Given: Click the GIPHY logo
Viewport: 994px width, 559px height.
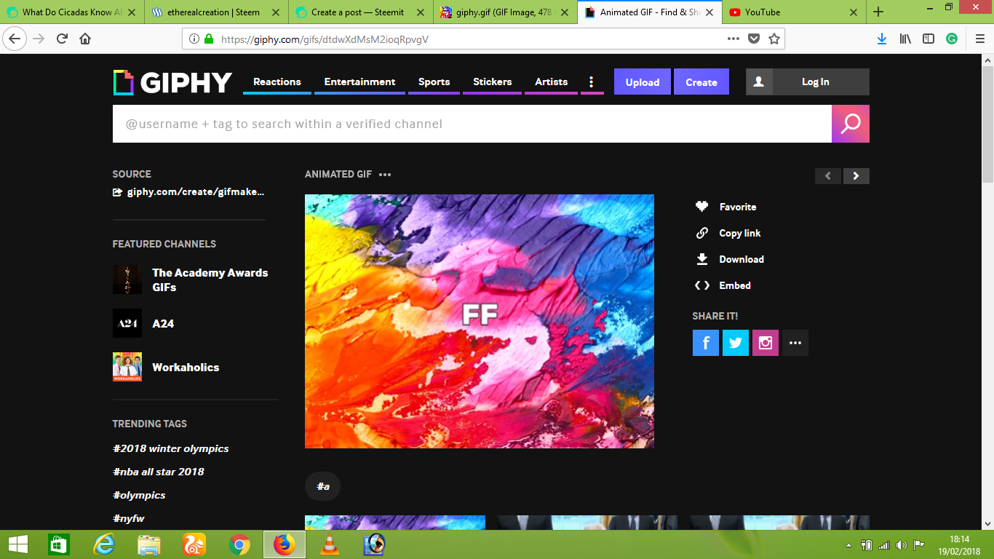Looking at the screenshot, I should pyautogui.click(x=173, y=82).
